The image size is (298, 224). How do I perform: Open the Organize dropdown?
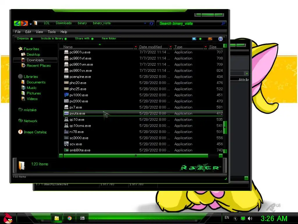pos(25,38)
